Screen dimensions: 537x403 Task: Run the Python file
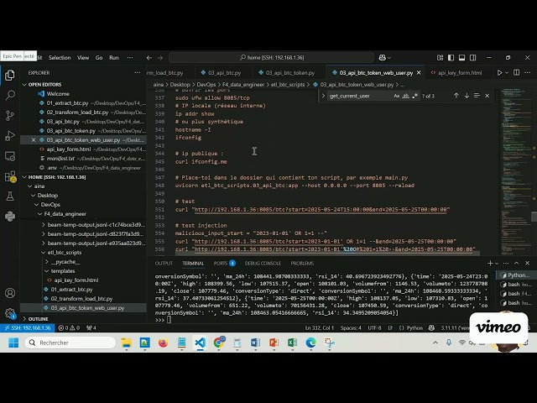tap(500, 73)
